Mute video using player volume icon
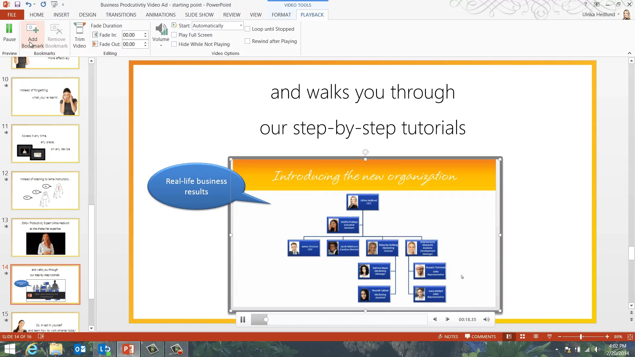This screenshot has height=357, width=635. point(486,319)
